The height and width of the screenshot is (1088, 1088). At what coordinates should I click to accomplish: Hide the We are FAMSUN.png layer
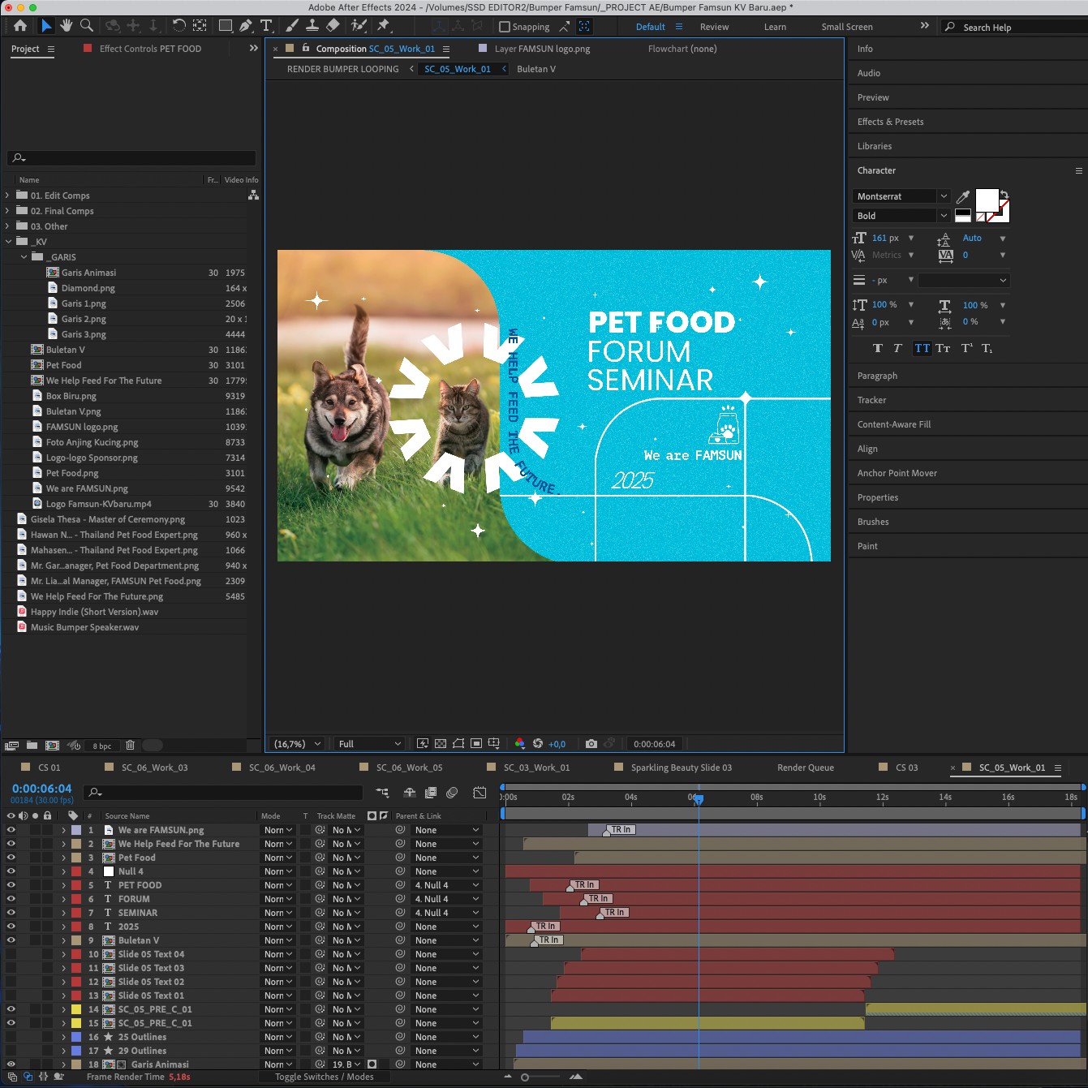tap(11, 830)
